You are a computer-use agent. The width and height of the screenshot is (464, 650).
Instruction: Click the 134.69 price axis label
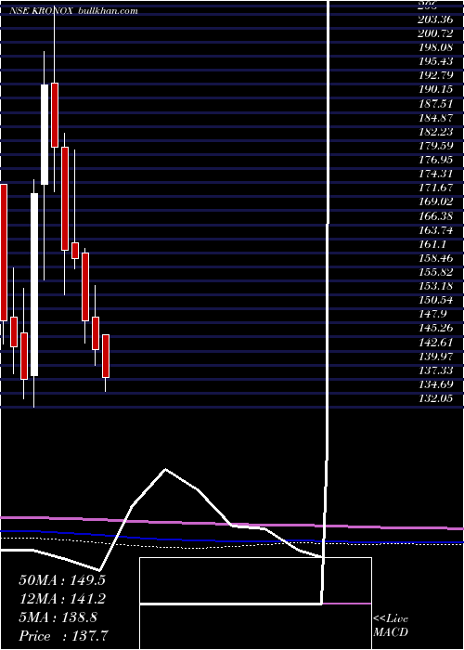coord(437,384)
